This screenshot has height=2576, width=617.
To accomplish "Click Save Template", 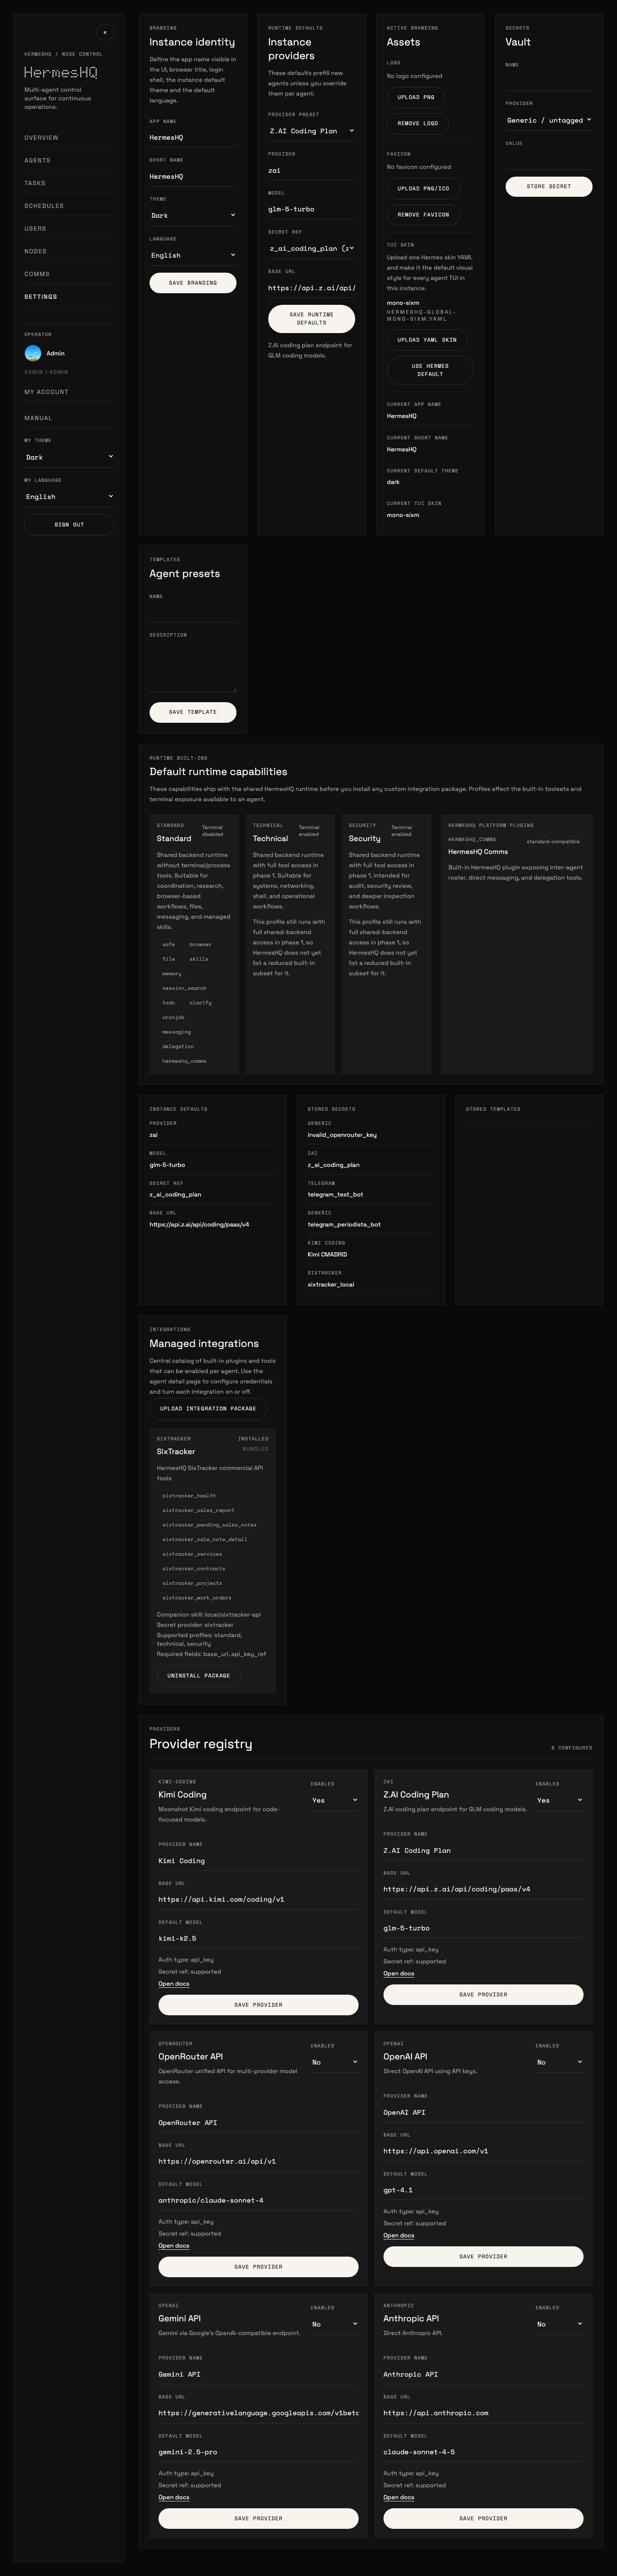I will 193,712.
